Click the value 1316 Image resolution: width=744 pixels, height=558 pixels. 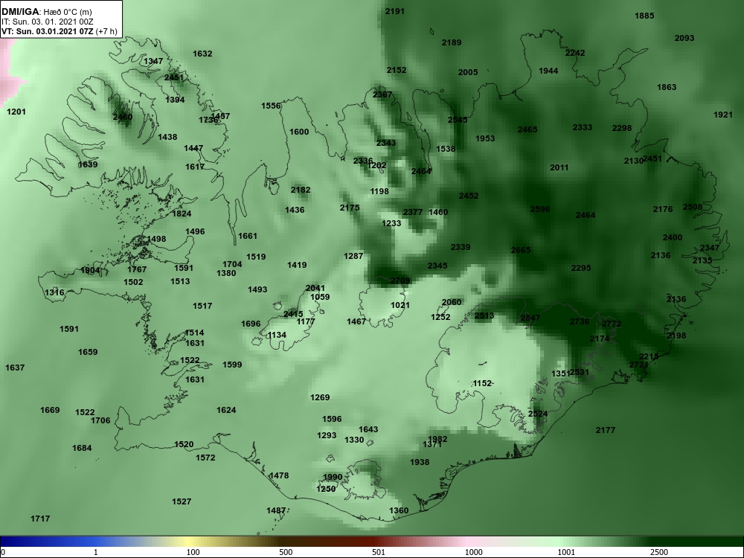click(x=54, y=292)
